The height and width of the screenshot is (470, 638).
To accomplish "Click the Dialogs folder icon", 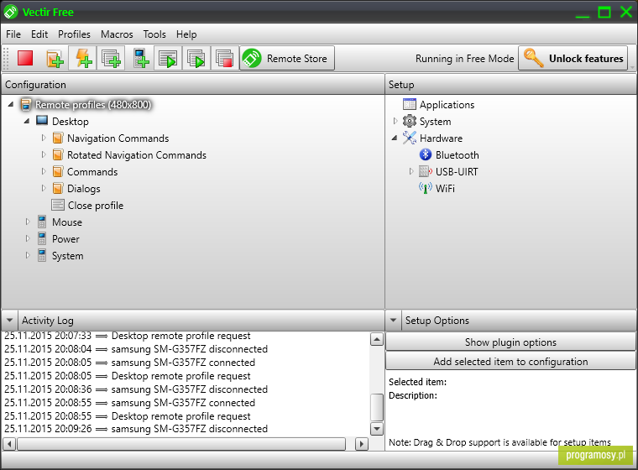I will [58, 188].
